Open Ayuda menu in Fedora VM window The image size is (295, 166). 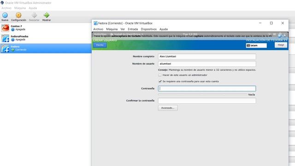pos(164,29)
